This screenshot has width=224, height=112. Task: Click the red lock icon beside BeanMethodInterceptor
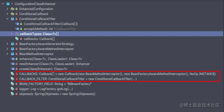pyautogui.click(x=17, y=54)
